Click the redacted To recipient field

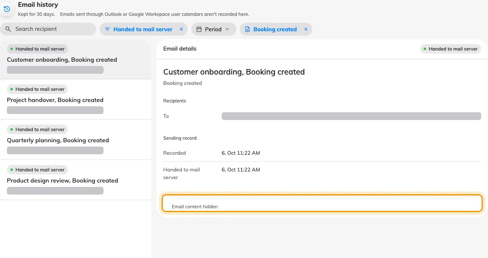(351, 116)
